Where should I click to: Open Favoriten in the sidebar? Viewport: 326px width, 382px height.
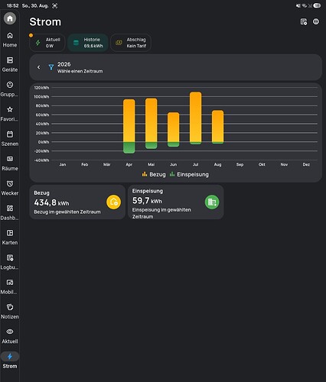click(10, 114)
